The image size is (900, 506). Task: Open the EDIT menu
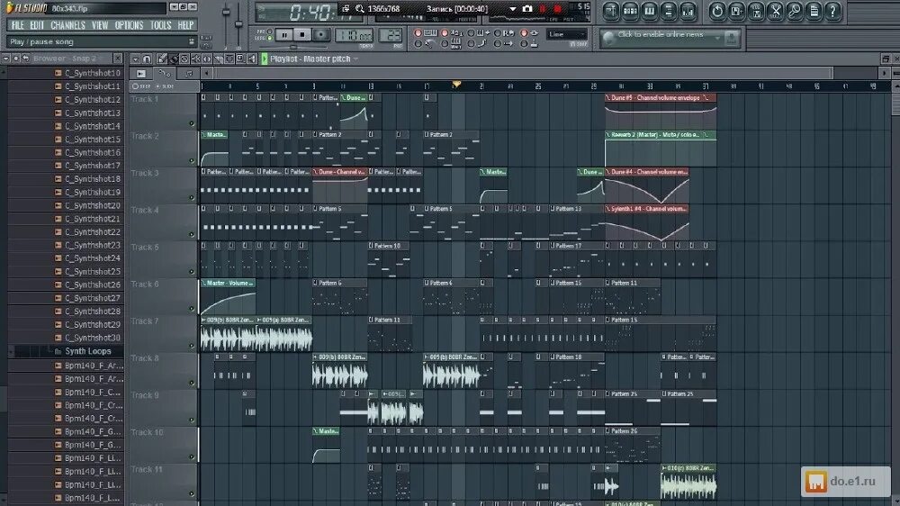37,25
